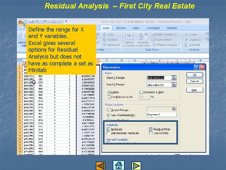Enable the Confidence Level checkbox

pos(109,97)
